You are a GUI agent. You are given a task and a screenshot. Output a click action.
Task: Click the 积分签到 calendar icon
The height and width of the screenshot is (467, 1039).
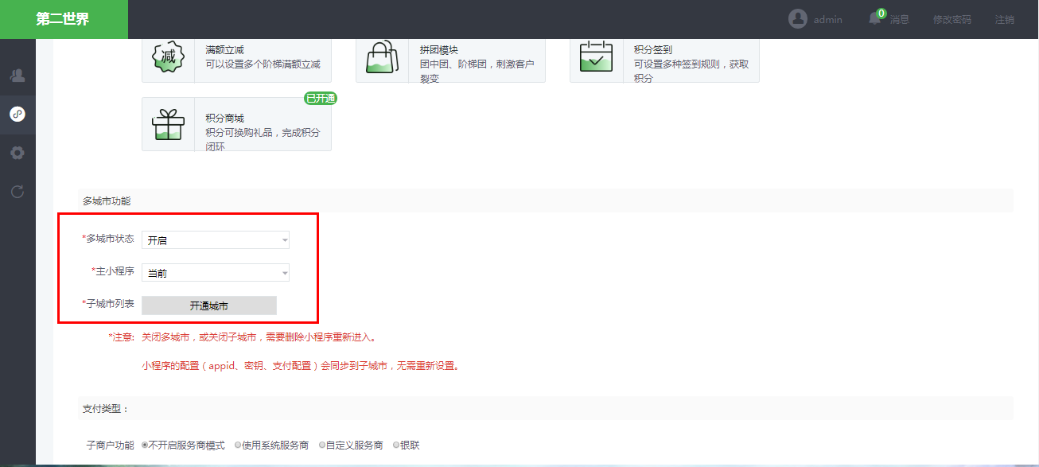[596, 56]
